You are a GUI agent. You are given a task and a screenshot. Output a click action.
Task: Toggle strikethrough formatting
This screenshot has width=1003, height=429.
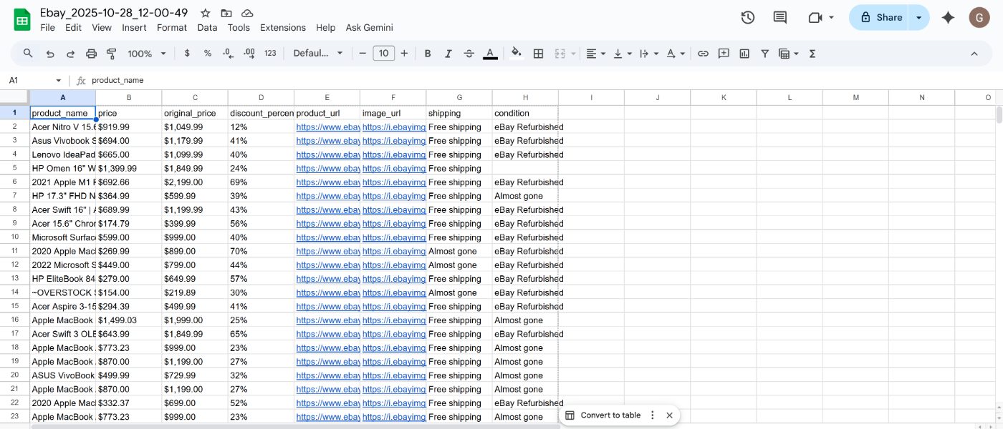(469, 53)
